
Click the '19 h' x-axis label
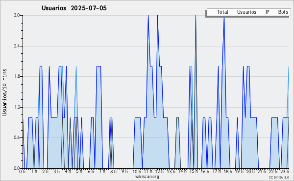(x=239, y=171)
